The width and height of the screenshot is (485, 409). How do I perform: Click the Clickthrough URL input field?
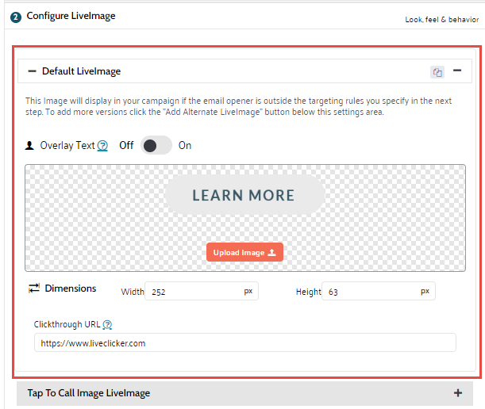[x=245, y=342]
